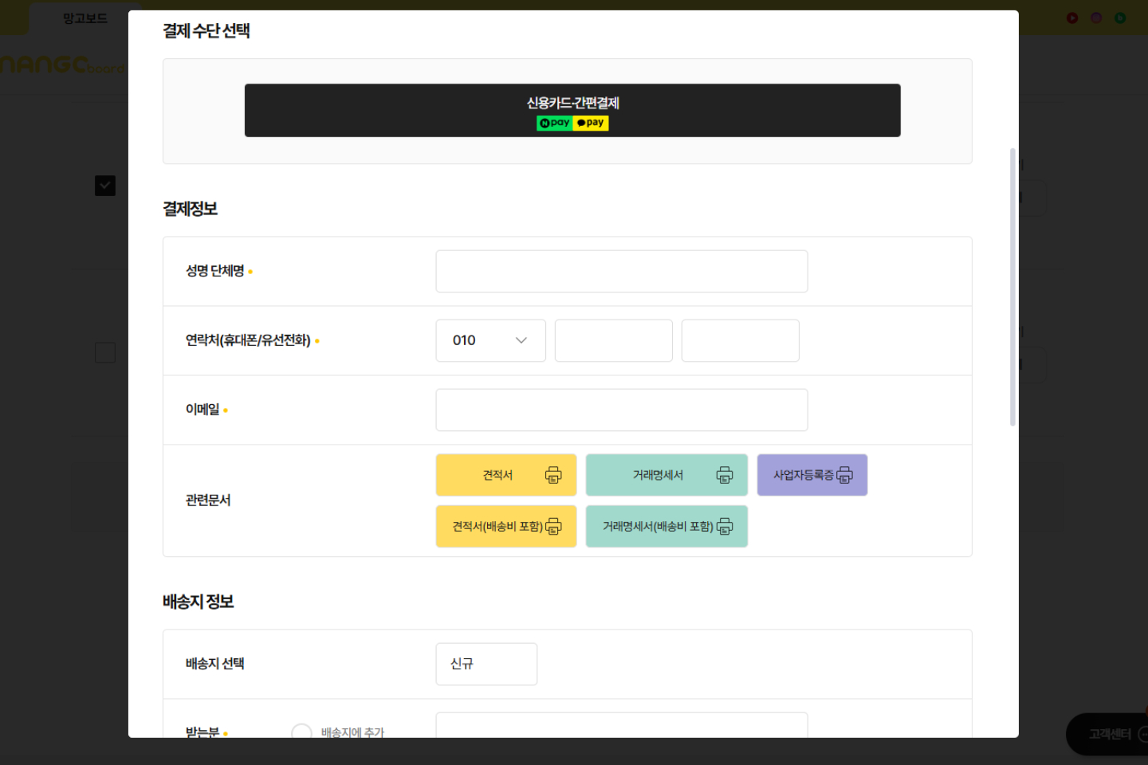This screenshot has width=1148, height=765.
Task: Click printer icon on 견적서(배송비 포함)
Action: pyautogui.click(x=553, y=527)
